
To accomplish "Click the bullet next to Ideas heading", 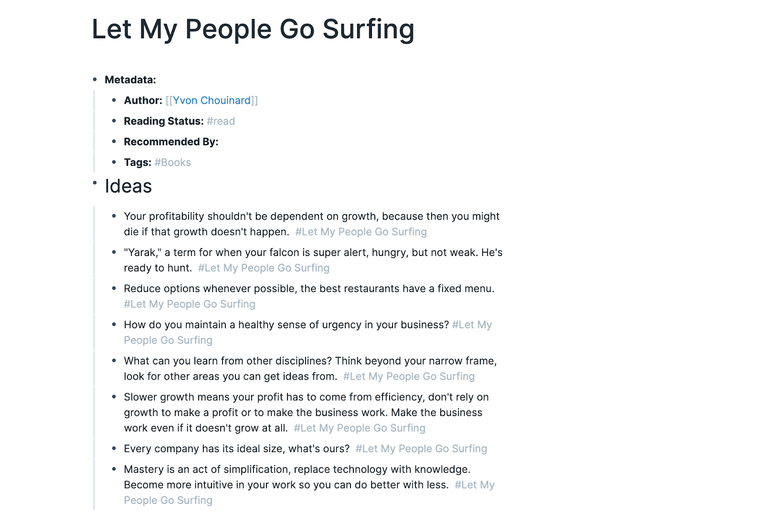I will coord(95,182).
